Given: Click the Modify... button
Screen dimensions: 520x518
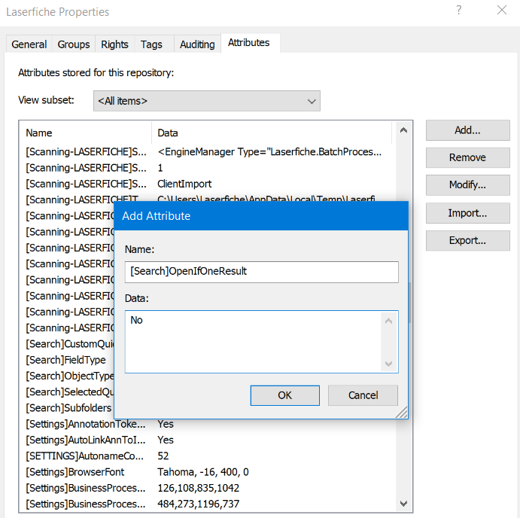Looking at the screenshot, I should (x=467, y=184).
